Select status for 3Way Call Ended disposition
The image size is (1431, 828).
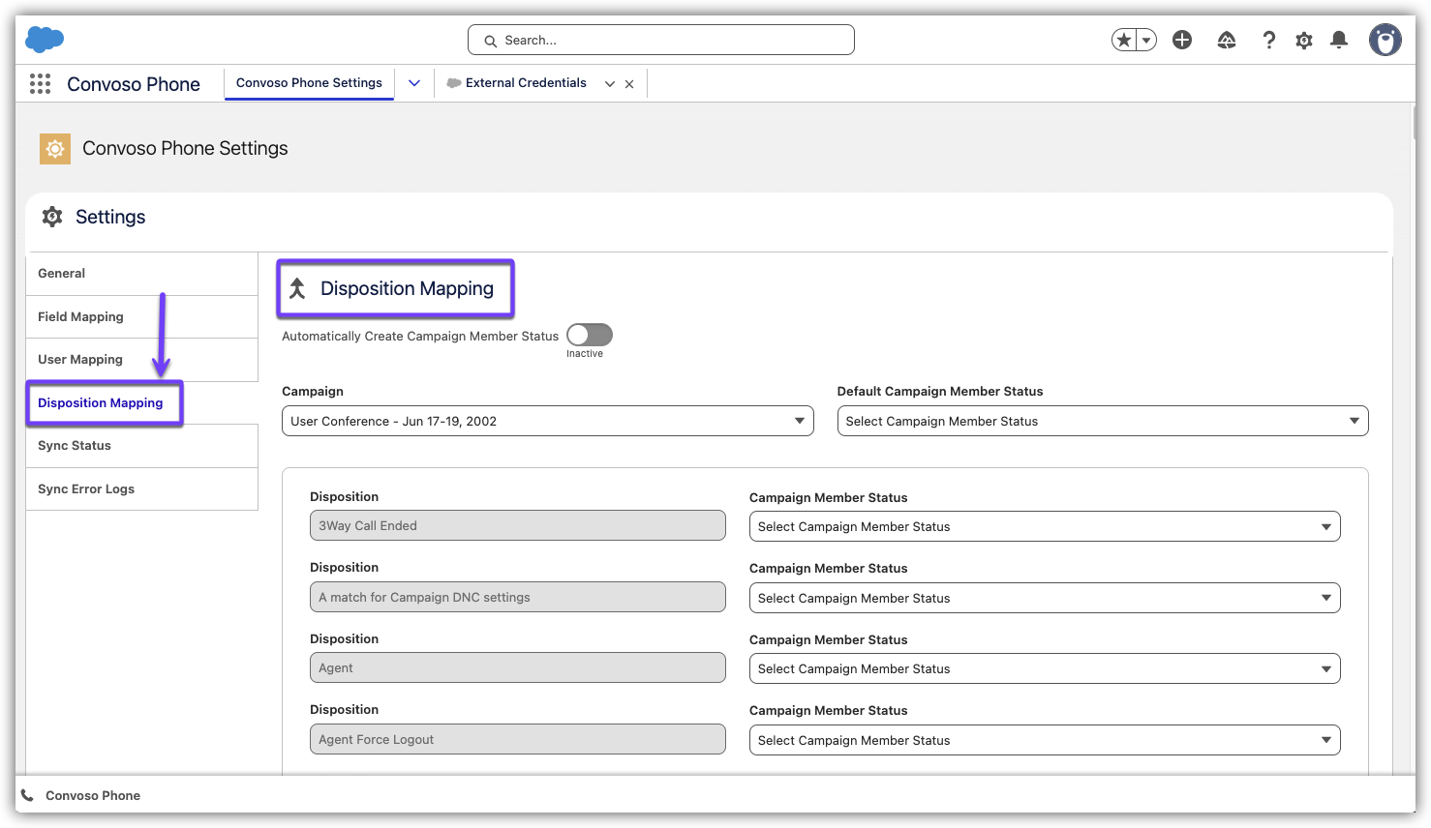point(1044,526)
